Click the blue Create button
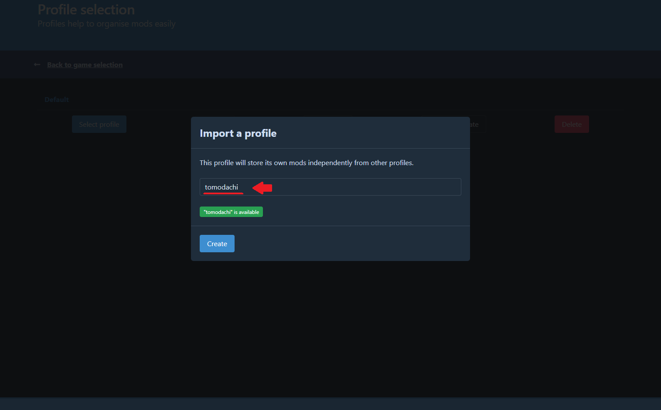This screenshot has width=661, height=410. 217,244
